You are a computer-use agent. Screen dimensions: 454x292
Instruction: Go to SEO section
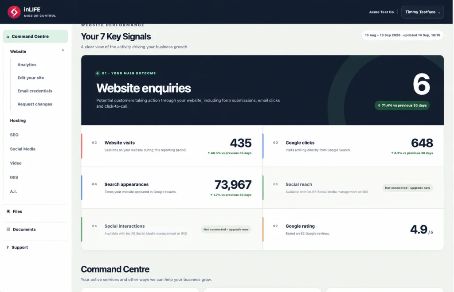click(14, 135)
